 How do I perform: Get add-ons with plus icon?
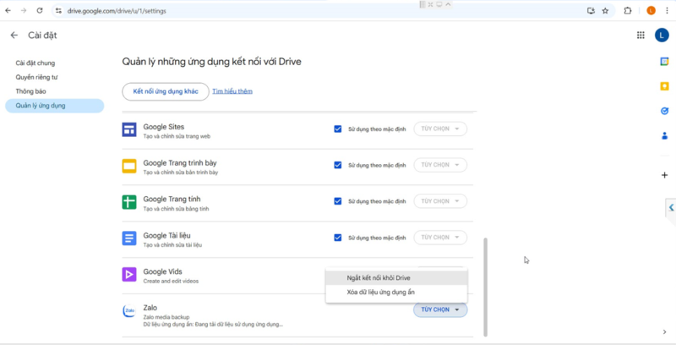(x=664, y=175)
